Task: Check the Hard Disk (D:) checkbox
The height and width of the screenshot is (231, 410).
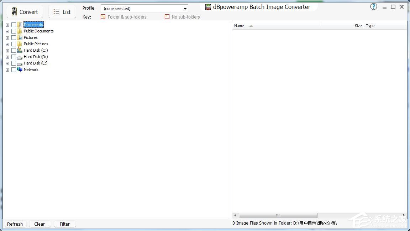Action: pyautogui.click(x=14, y=57)
